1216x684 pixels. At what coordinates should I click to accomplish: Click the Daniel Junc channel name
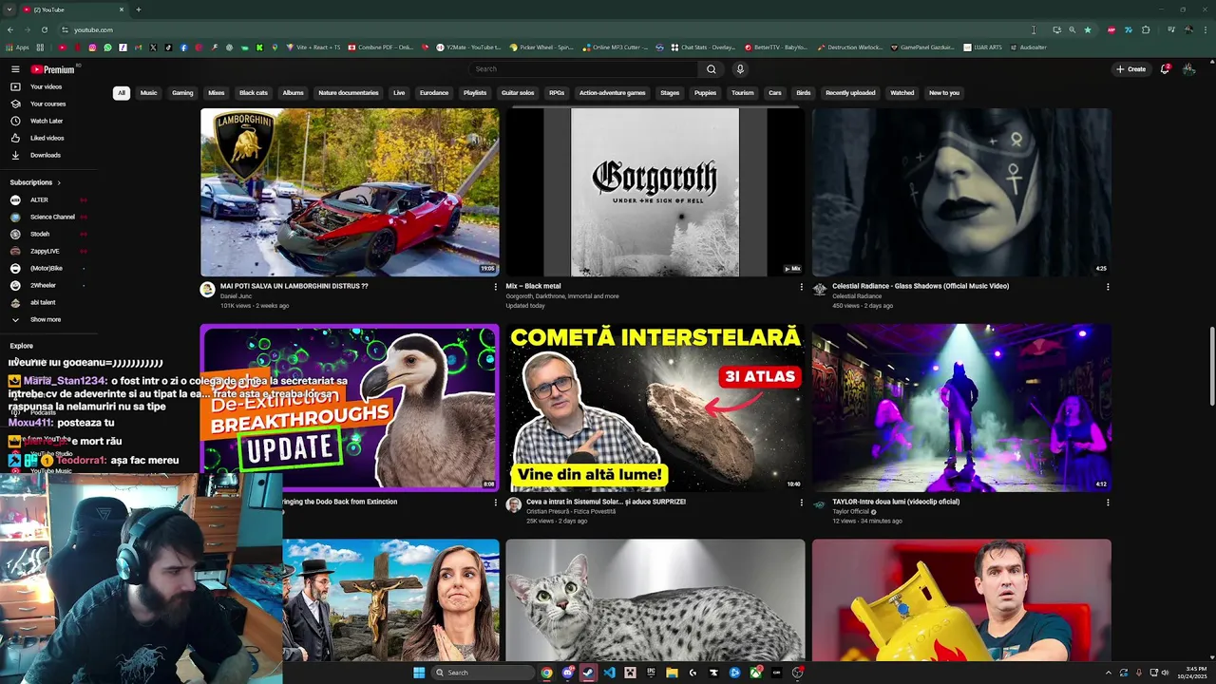pyautogui.click(x=236, y=296)
